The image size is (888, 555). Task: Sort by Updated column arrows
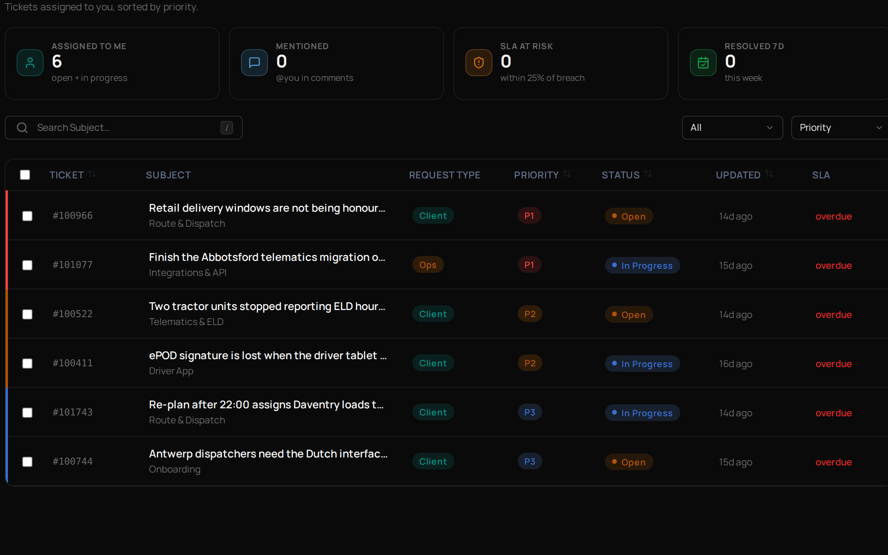[769, 174]
